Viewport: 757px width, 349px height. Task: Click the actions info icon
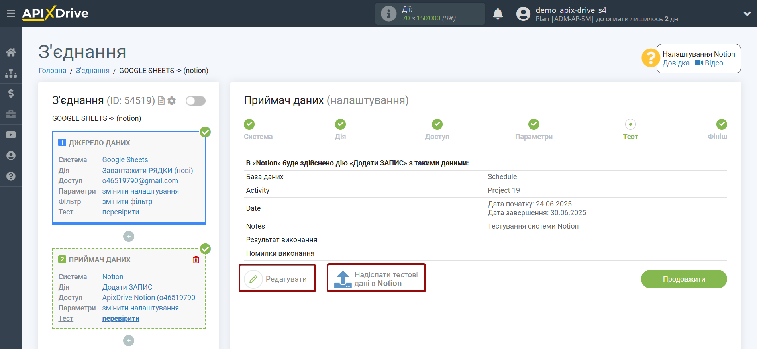coord(388,14)
